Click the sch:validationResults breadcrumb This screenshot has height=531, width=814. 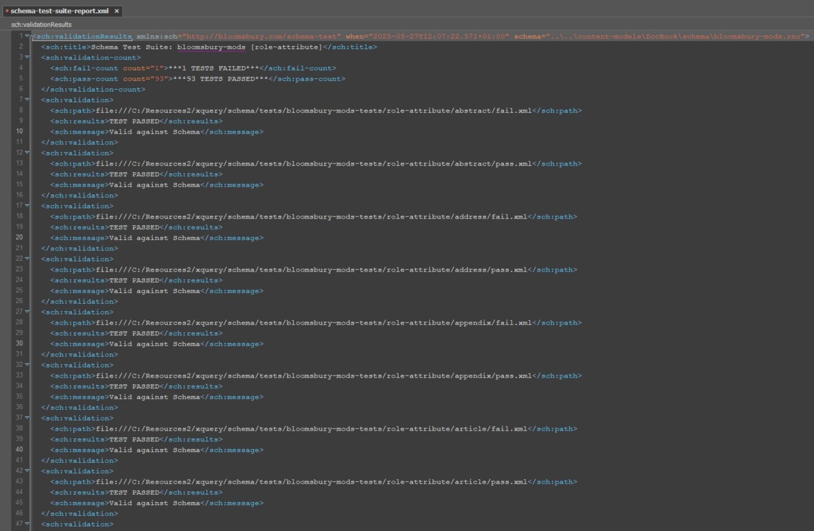coord(42,25)
